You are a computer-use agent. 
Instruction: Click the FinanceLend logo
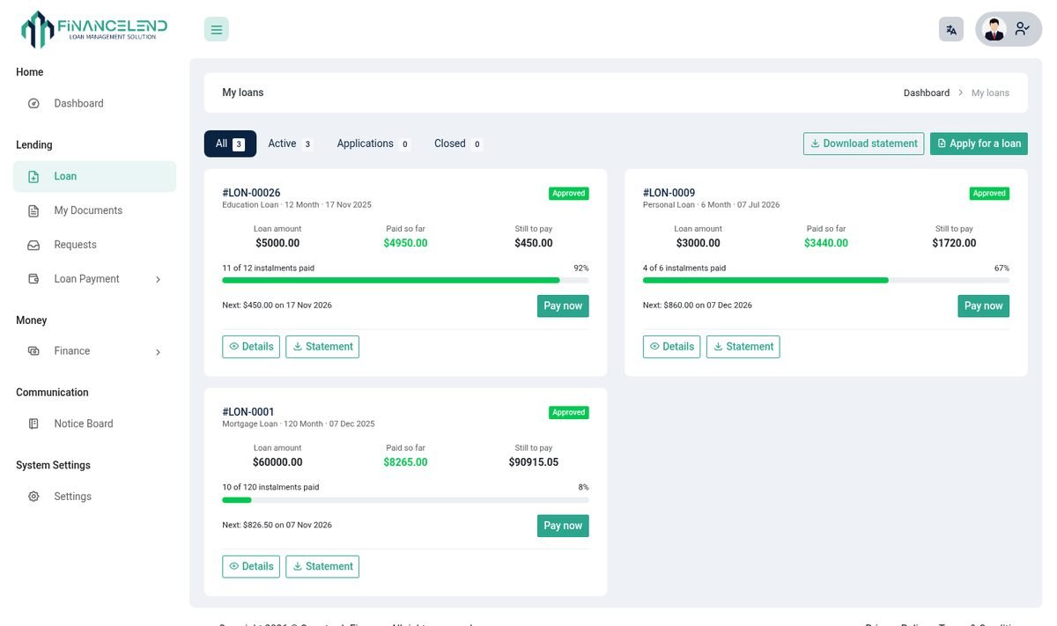coord(94,29)
